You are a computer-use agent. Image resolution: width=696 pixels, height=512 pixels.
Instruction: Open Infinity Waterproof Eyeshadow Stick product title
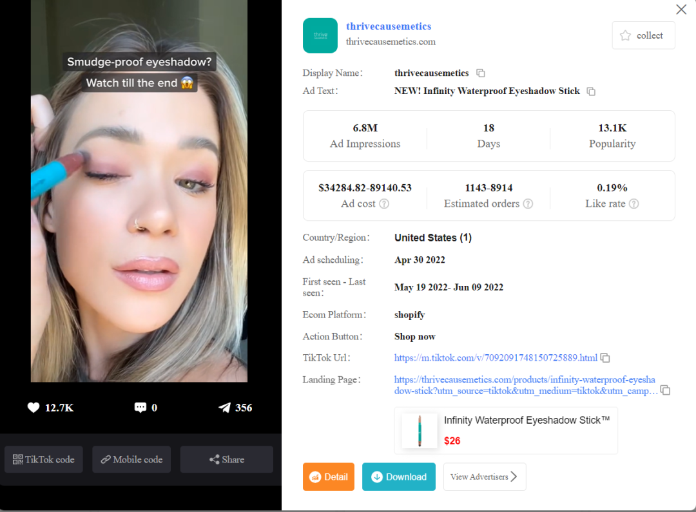527,420
